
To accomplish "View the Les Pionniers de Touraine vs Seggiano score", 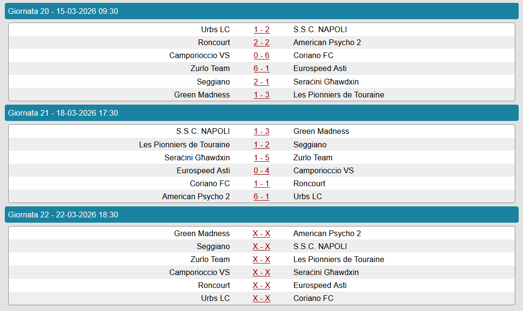I will tap(261, 145).
